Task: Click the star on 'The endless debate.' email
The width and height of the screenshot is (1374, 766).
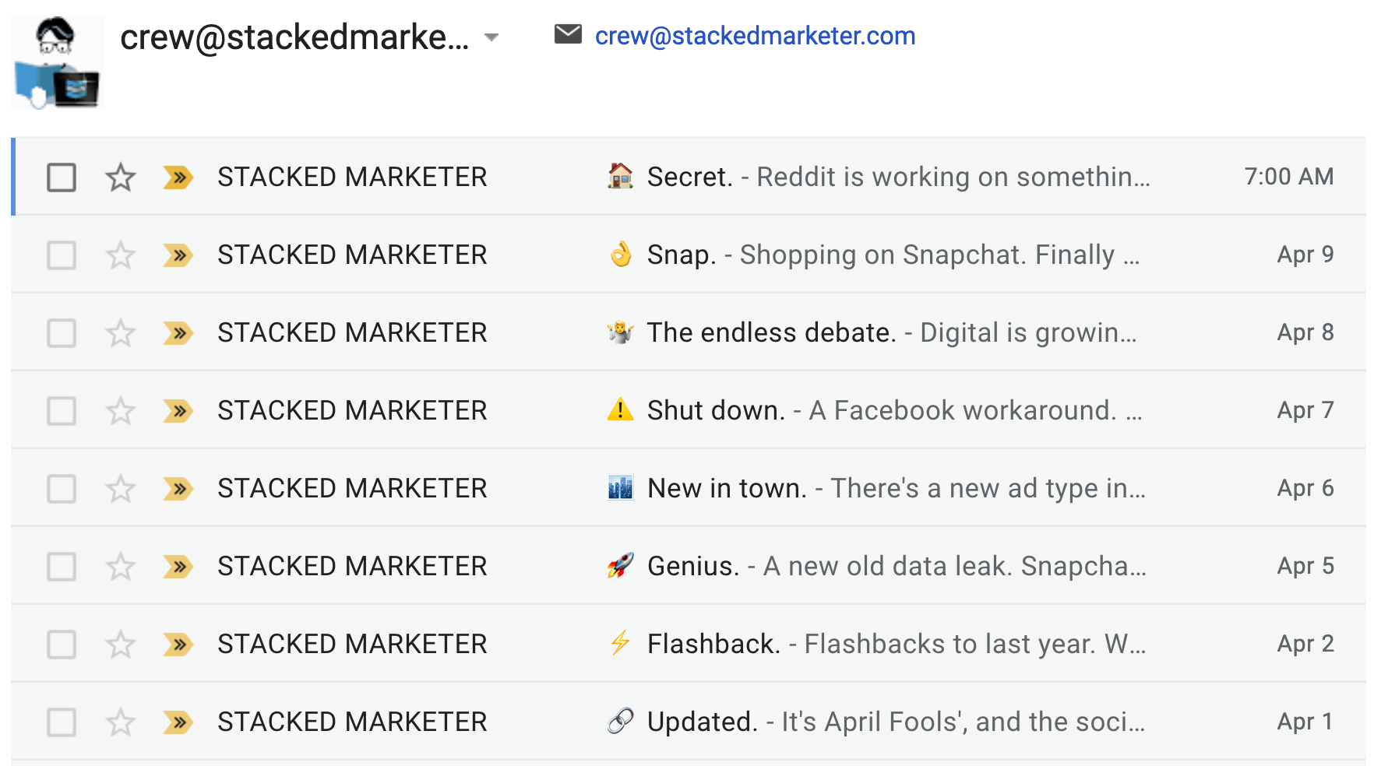Action: tap(121, 333)
